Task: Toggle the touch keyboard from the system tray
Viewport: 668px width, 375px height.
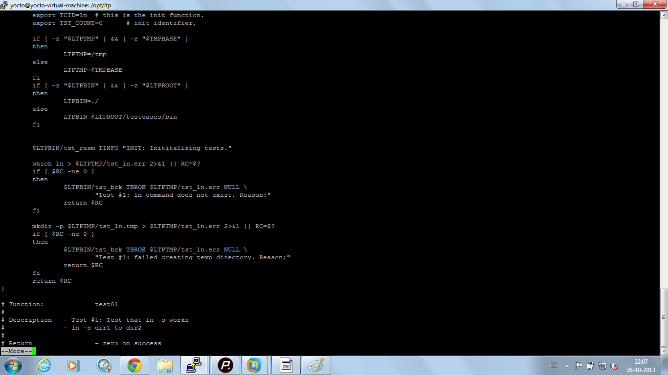Action: coord(554,365)
